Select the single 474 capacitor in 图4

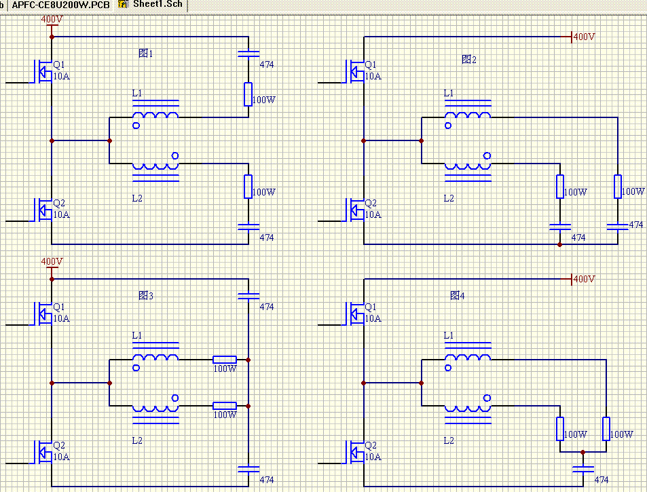[x=583, y=470]
